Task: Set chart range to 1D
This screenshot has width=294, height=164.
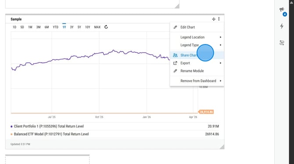Action: [x=14, y=27]
